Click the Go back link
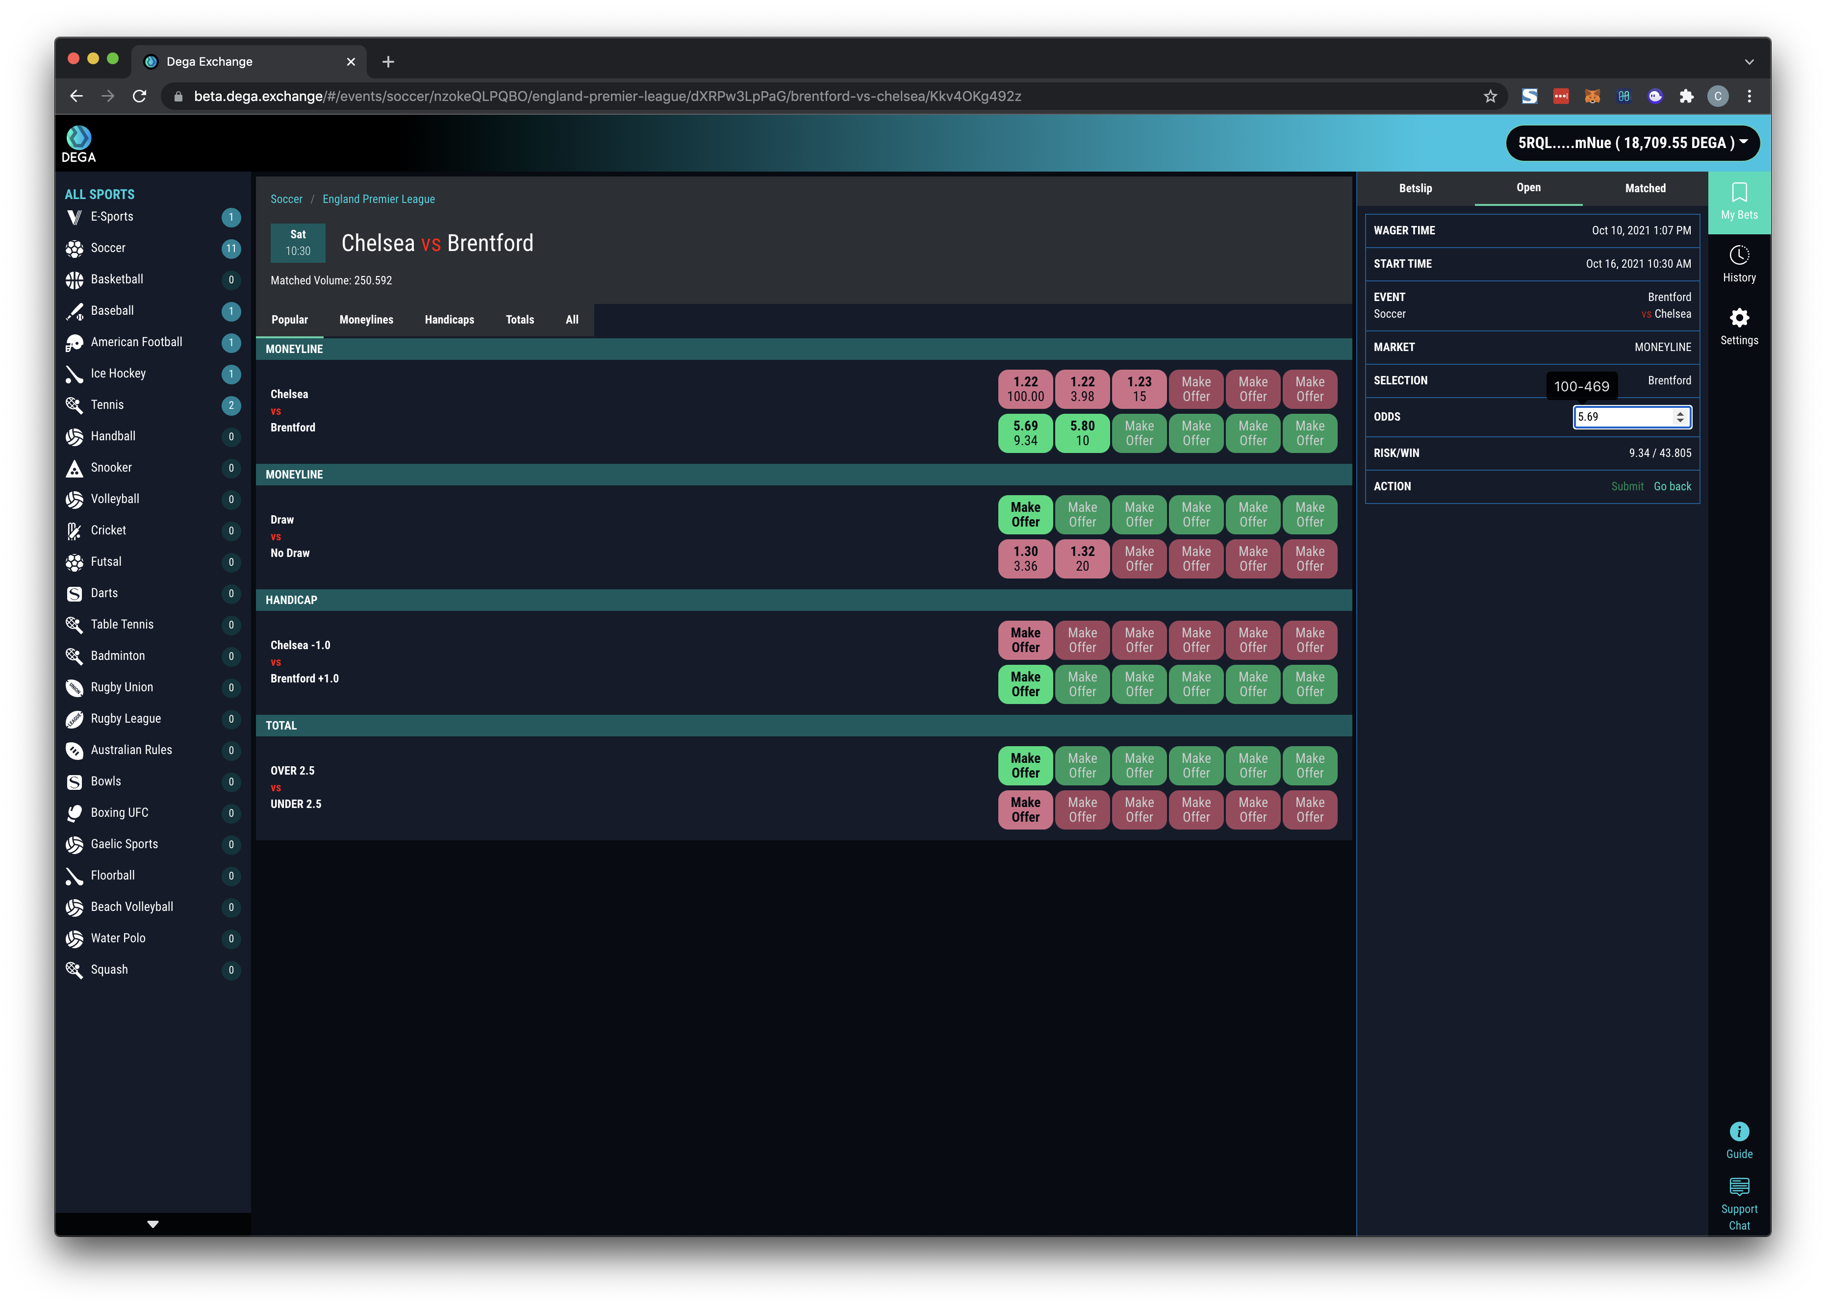1826x1309 pixels. (1672, 486)
